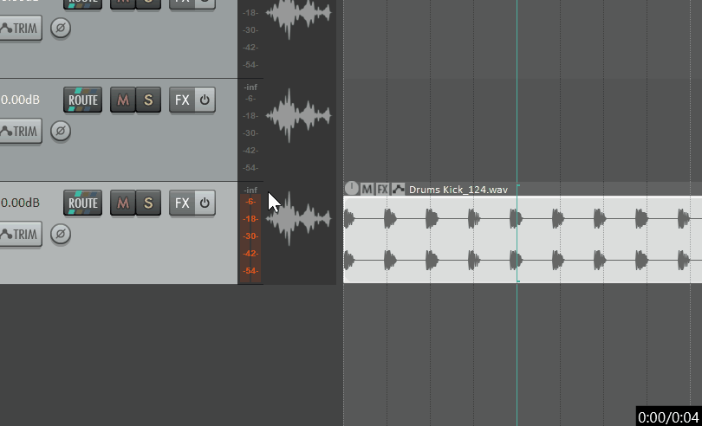Image resolution: width=702 pixels, height=426 pixels.
Task: Open ROUTE settings for the Drums Kick track
Action: [83, 203]
